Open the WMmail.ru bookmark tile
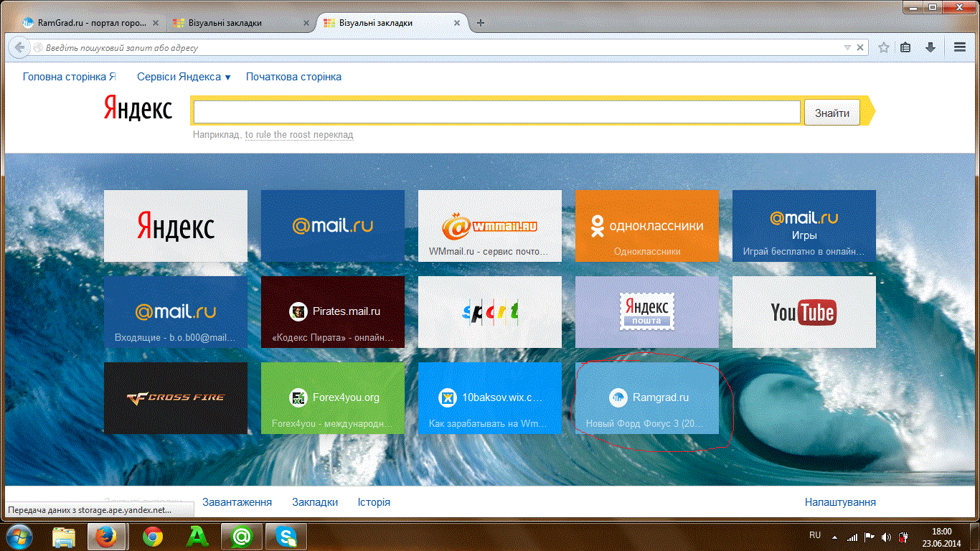980x551 pixels. [x=490, y=226]
